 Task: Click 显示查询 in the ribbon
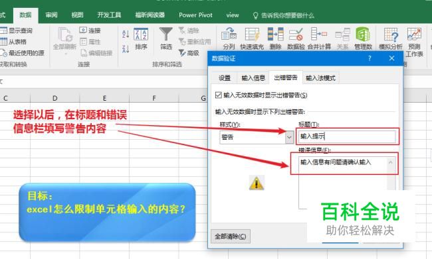(x=17, y=30)
